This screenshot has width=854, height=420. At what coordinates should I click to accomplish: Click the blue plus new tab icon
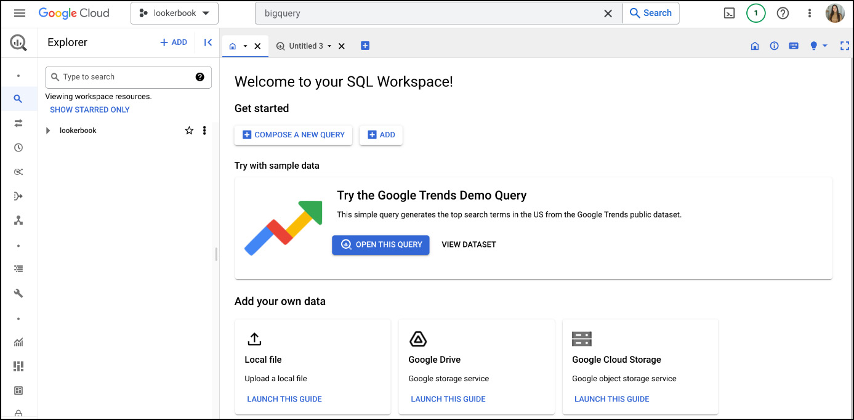tap(365, 46)
